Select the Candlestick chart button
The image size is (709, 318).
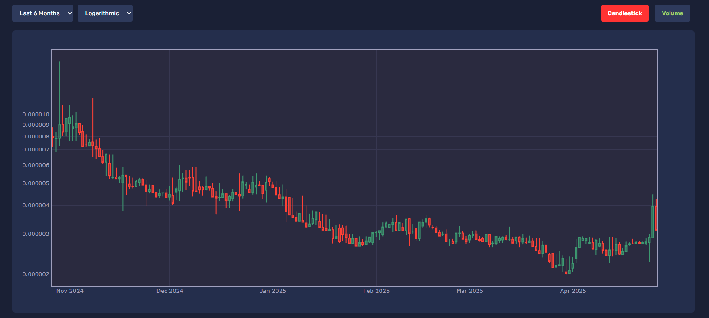pyautogui.click(x=624, y=13)
